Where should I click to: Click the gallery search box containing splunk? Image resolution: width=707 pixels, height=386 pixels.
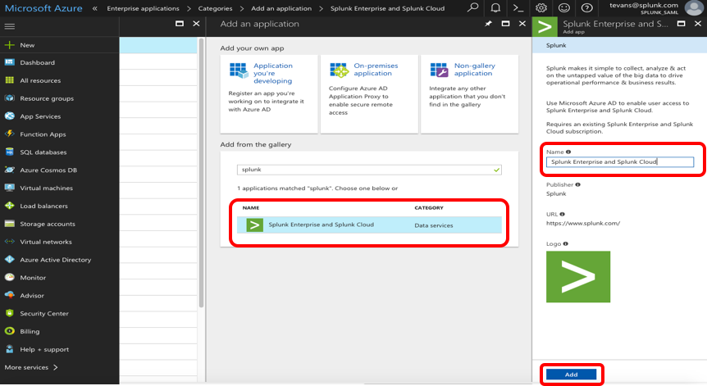pos(369,170)
